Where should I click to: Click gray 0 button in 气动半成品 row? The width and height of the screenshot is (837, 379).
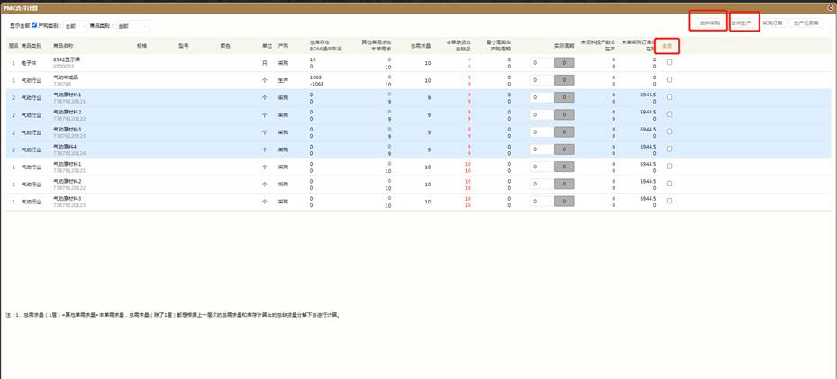[564, 80]
